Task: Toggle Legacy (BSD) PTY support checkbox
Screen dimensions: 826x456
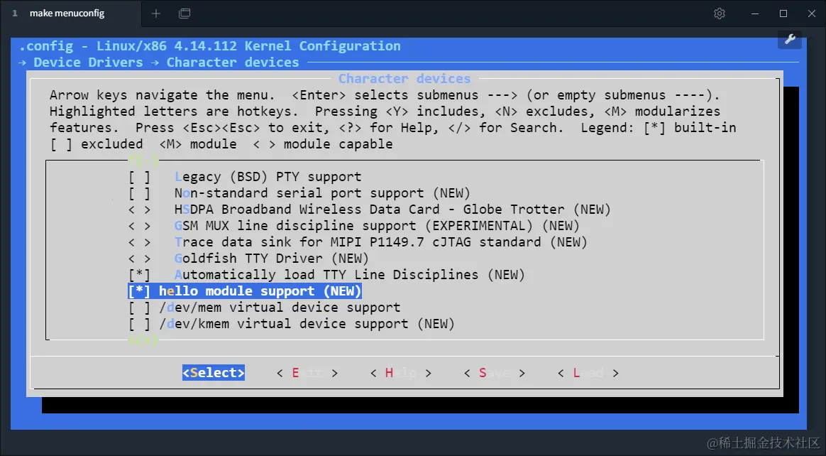Action: 140,177
